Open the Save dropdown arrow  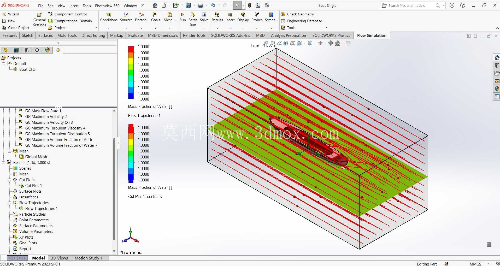click(194, 5)
